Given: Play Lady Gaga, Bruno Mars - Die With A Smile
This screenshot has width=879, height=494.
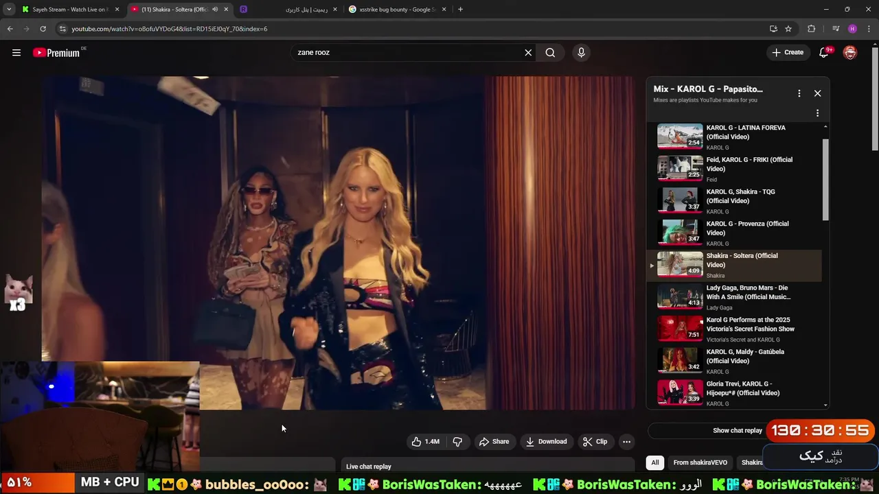Looking at the screenshot, I should tap(735, 298).
